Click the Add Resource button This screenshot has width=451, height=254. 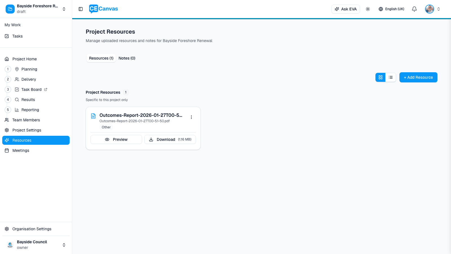[418, 77]
